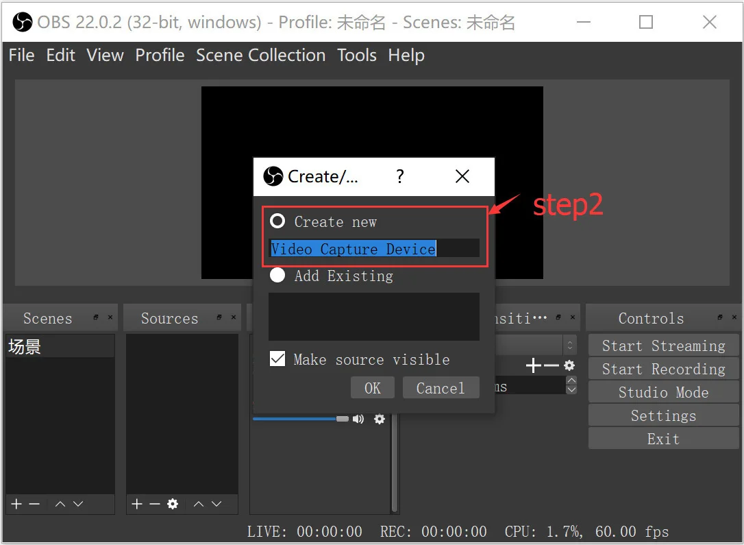Select the Add Existing radio button
The width and height of the screenshot is (744, 545).
click(x=277, y=276)
